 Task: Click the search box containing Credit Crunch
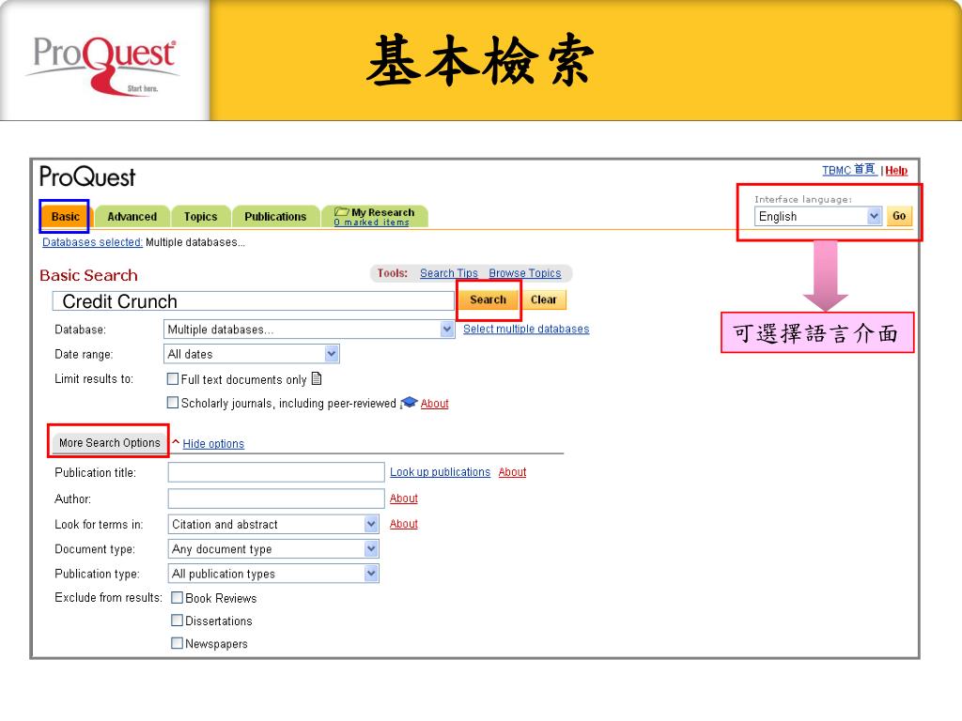[253, 301]
